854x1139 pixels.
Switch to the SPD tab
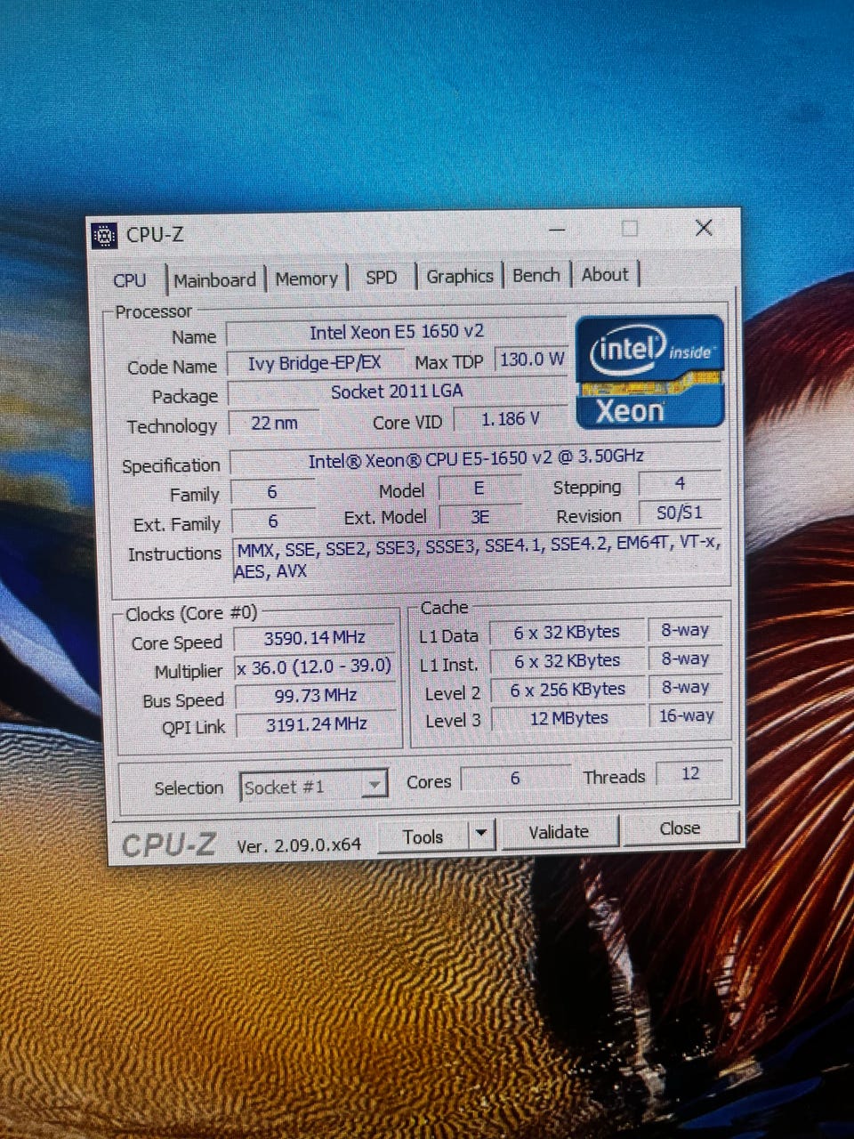coord(381,278)
